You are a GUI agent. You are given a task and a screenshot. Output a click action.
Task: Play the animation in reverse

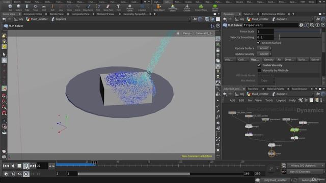(13, 166)
